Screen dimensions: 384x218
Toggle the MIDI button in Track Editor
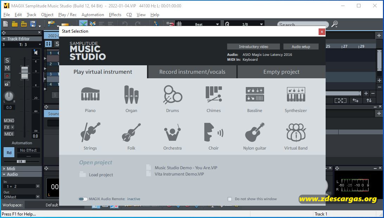tap(9, 134)
